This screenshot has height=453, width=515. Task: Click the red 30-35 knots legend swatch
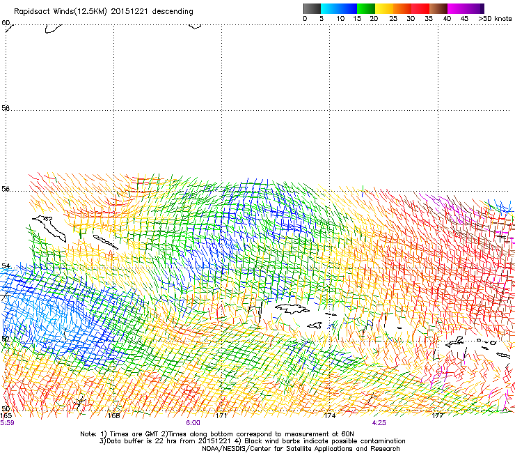point(420,8)
